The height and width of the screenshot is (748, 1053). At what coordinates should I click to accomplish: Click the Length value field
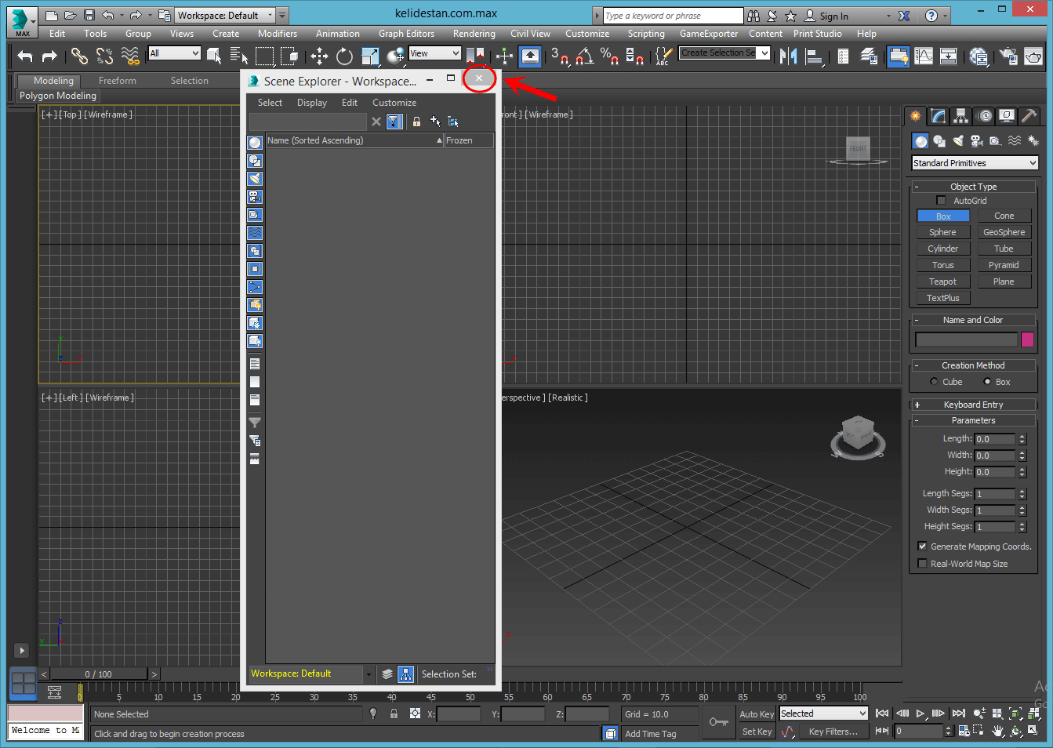click(x=996, y=439)
